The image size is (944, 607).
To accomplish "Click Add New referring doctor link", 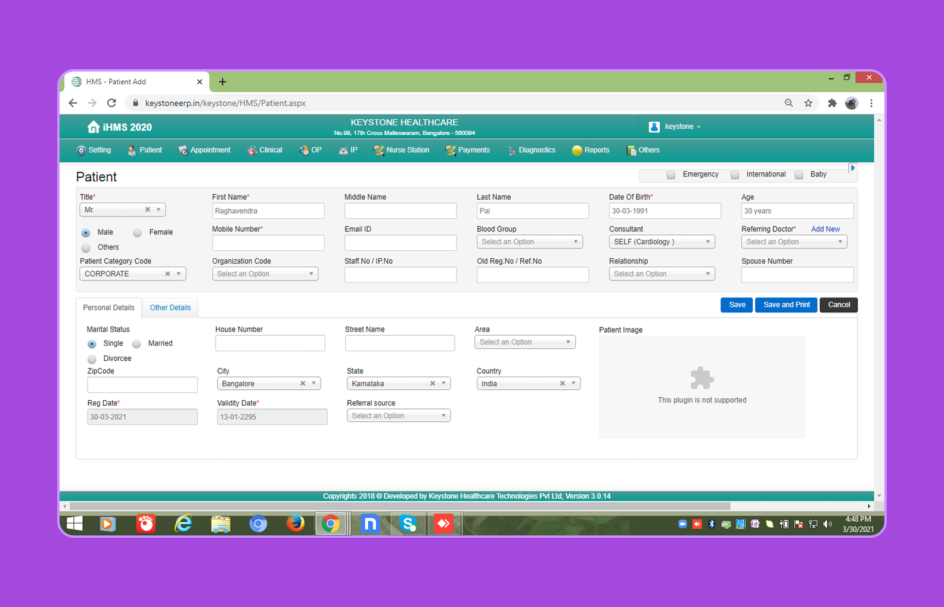I will (x=825, y=229).
